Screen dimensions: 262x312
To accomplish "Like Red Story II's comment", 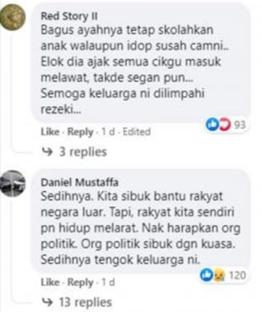I will 50,132.
